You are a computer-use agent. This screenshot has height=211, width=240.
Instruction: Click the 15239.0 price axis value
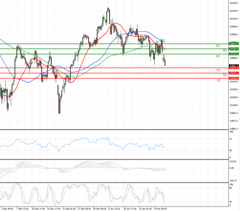(x=234, y=97)
